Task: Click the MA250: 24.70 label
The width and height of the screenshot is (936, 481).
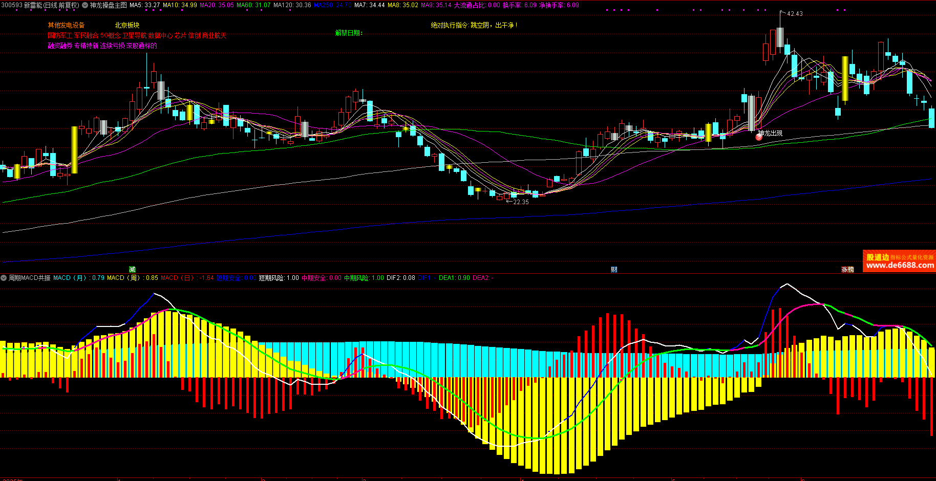Action: pos(332,5)
